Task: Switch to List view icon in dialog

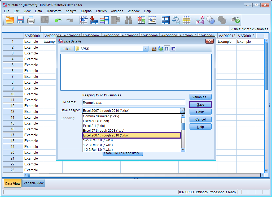Action: 167,49
